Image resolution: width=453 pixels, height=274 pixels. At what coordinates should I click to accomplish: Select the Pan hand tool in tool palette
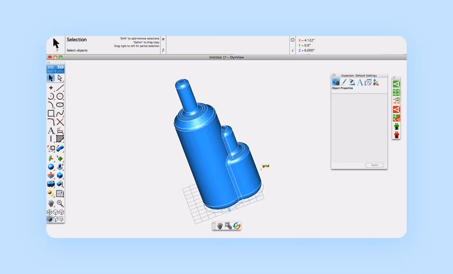tap(51, 203)
